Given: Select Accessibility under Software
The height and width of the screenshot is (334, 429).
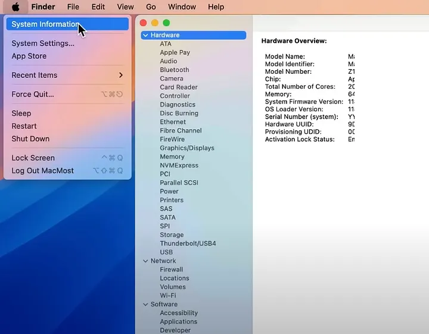Looking at the screenshot, I should pos(179,313).
